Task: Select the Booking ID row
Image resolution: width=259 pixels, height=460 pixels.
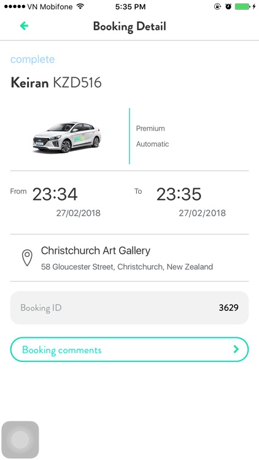Action: (129, 308)
